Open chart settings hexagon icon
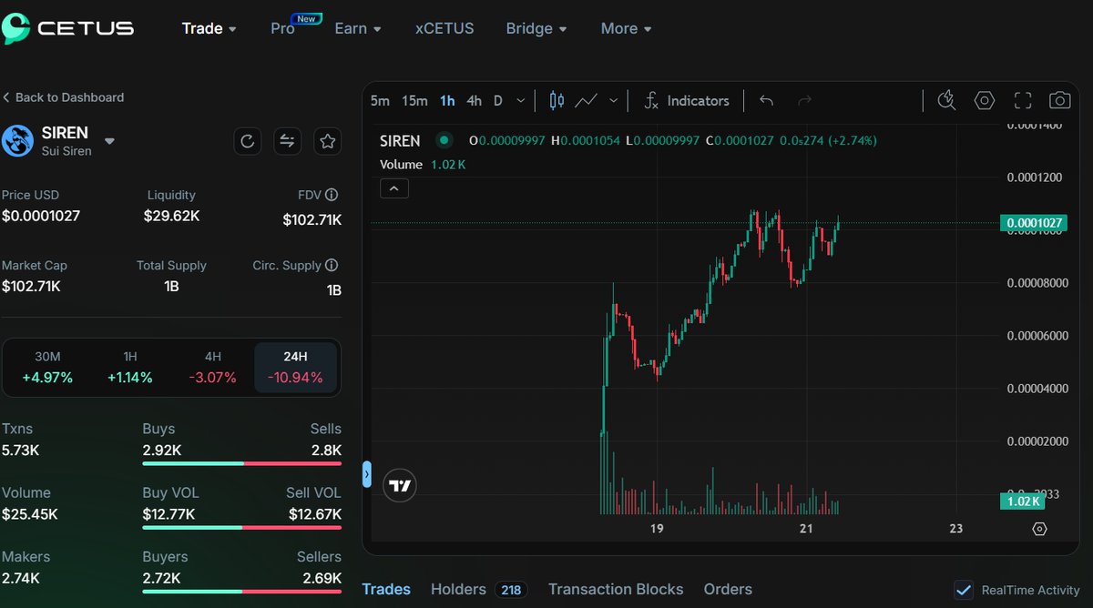The image size is (1093, 608). [985, 101]
